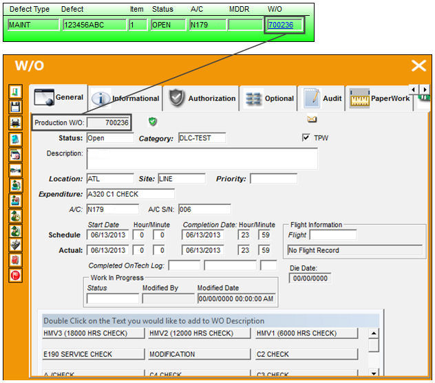Click the Actual completion minute field 59
435x383 pixels.
tap(265, 250)
